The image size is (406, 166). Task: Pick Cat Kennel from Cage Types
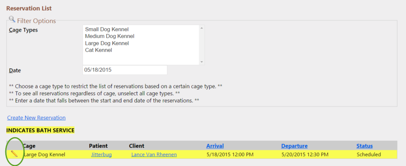(x=99, y=50)
